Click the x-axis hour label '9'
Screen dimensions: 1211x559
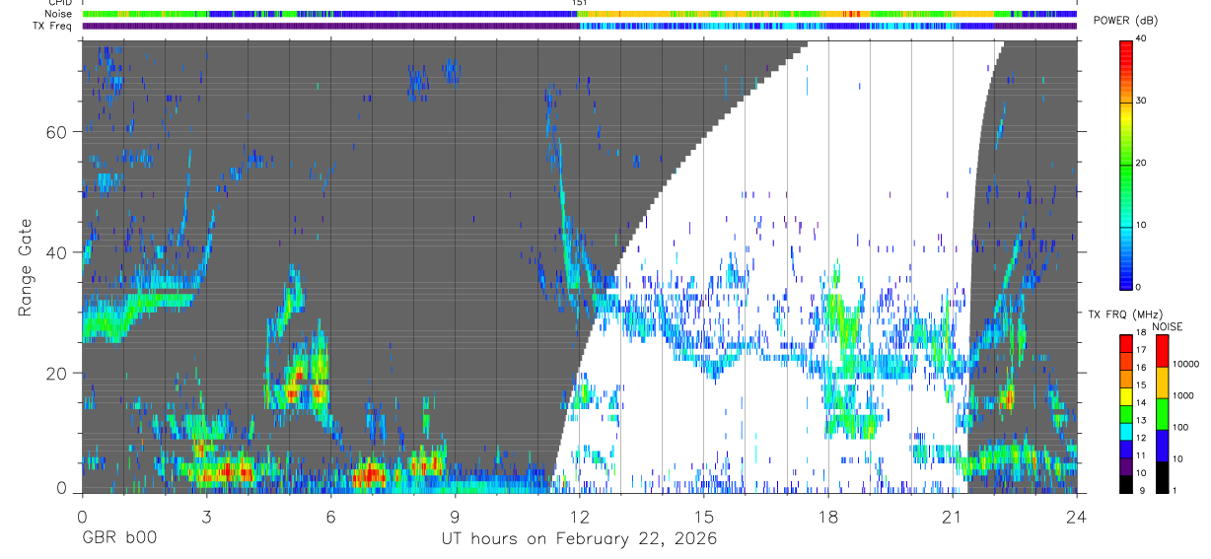tap(455, 516)
